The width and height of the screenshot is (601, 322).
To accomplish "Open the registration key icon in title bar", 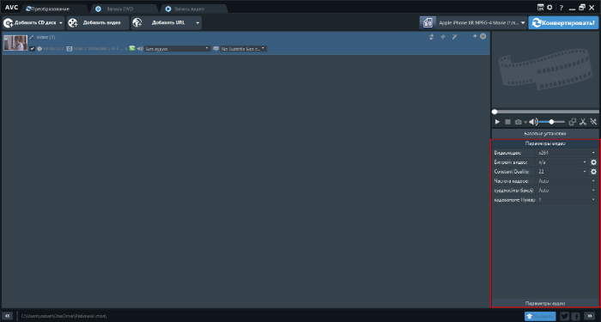I will 541,7.
